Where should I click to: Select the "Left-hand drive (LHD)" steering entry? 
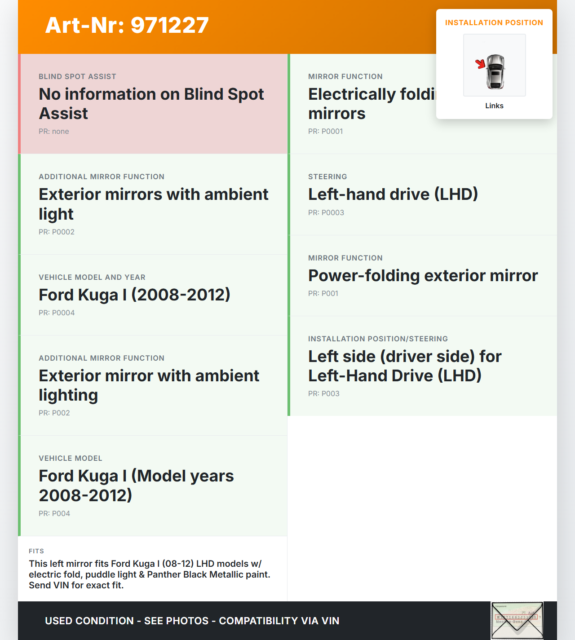click(x=393, y=194)
